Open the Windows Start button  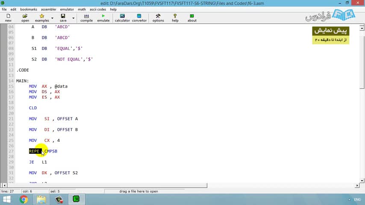[x=6, y=199]
